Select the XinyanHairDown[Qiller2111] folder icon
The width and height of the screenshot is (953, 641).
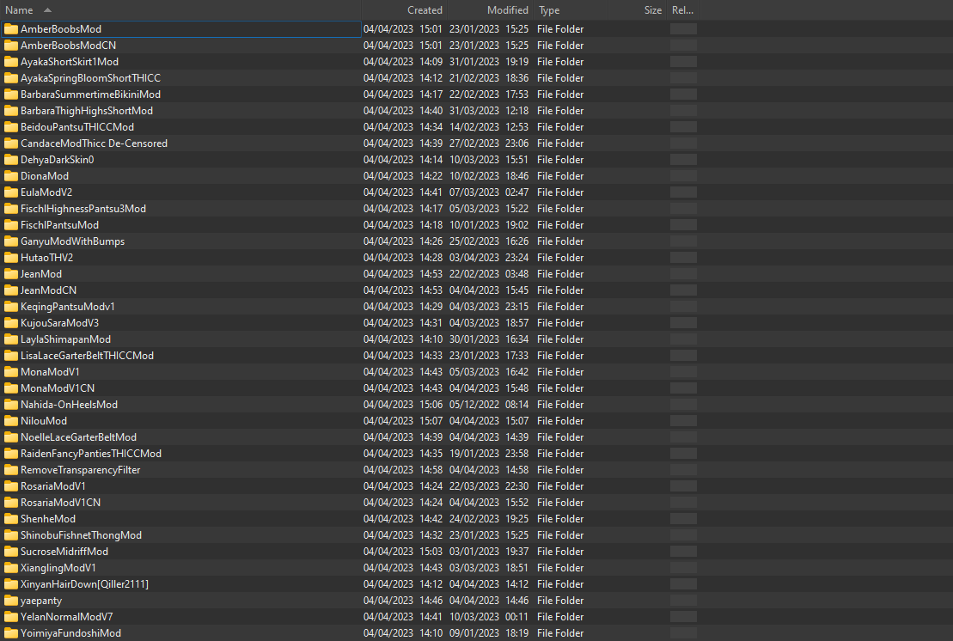(11, 584)
